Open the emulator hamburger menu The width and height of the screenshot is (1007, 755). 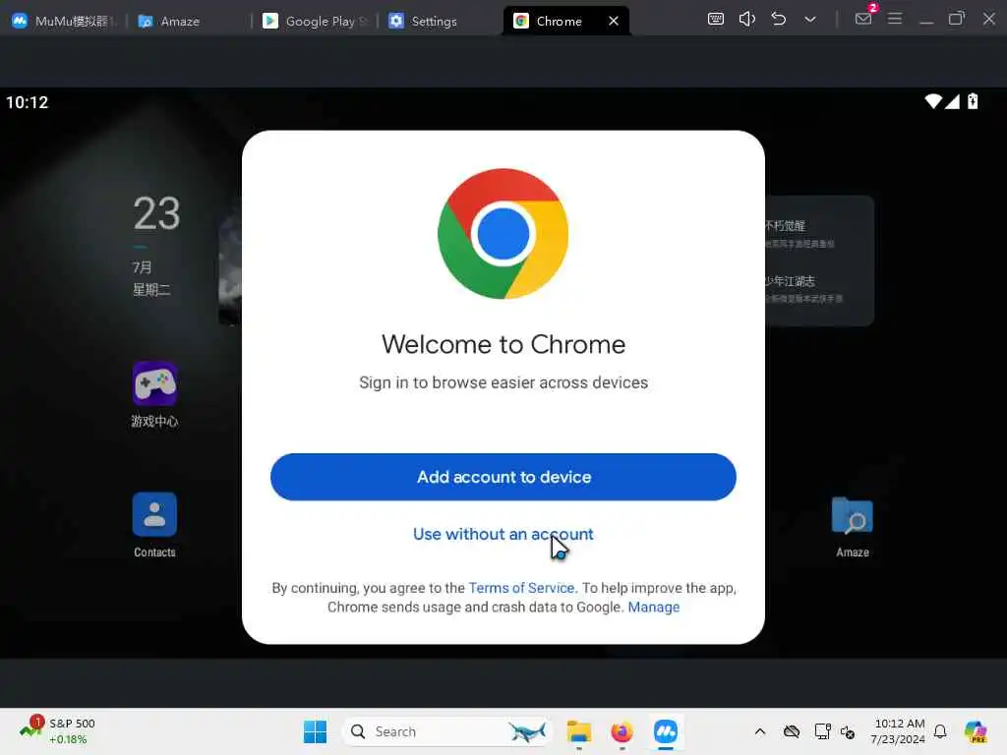895,19
